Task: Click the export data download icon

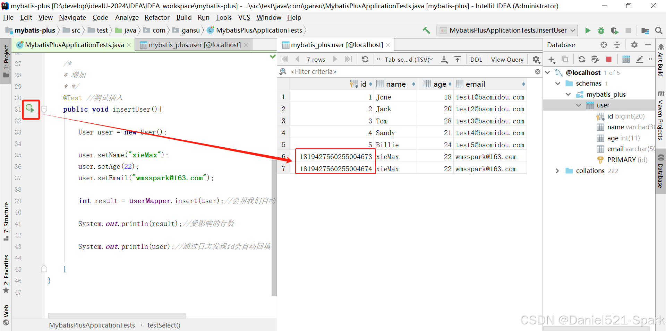Action: point(444,59)
